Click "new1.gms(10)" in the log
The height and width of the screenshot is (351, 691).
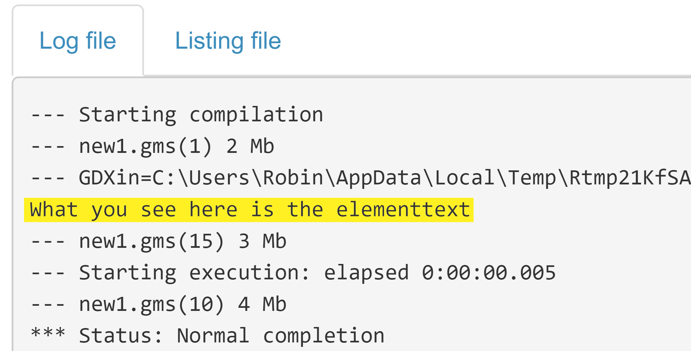point(151,304)
